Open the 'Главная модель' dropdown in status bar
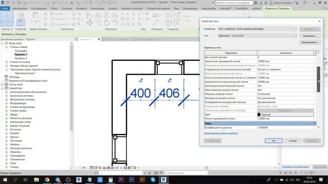 [x=186, y=173]
